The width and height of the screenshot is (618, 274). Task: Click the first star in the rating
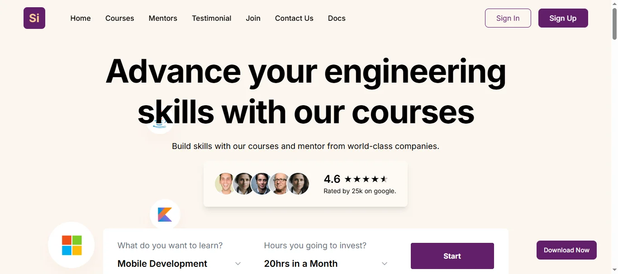coord(348,179)
